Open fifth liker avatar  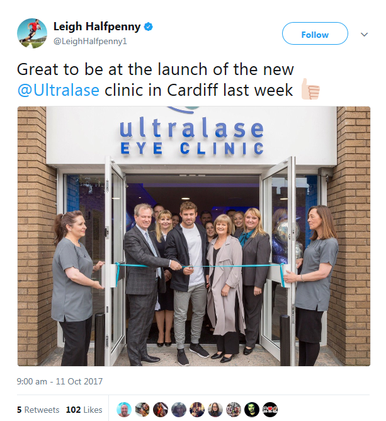197,410
